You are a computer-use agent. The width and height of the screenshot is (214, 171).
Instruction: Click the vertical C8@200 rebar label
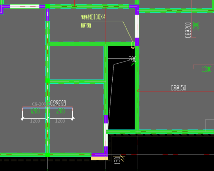click(188, 30)
